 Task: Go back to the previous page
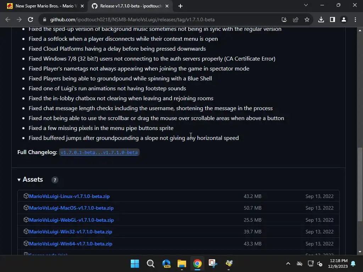8,20
